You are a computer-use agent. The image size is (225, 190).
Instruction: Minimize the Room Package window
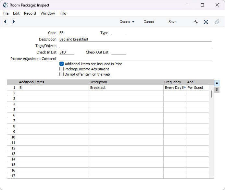[188, 5]
